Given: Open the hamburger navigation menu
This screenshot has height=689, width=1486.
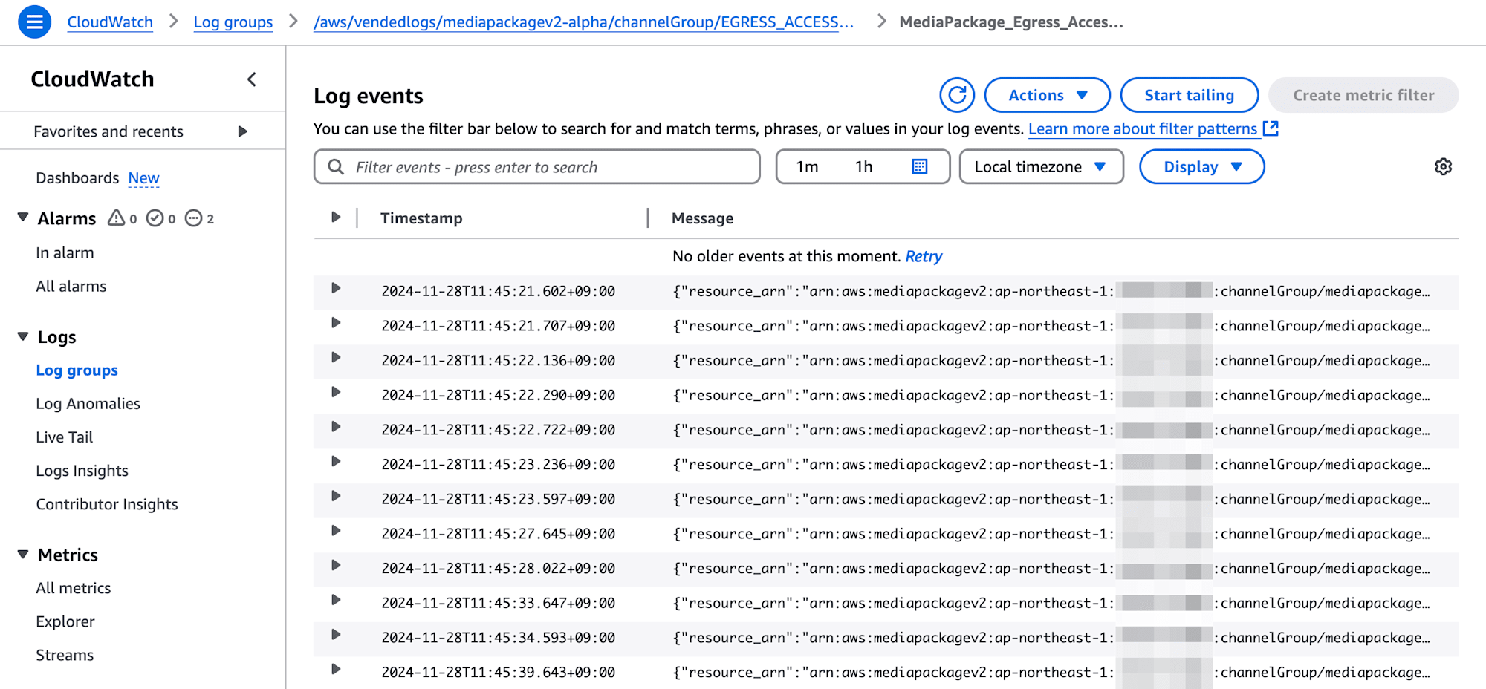Looking at the screenshot, I should (34, 22).
